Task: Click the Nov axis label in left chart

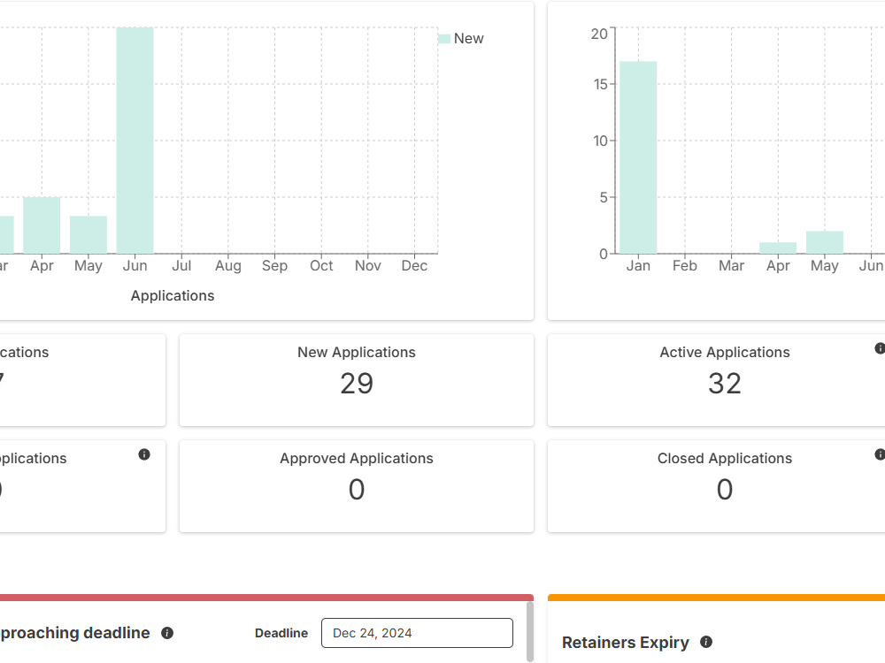Action: (x=368, y=265)
